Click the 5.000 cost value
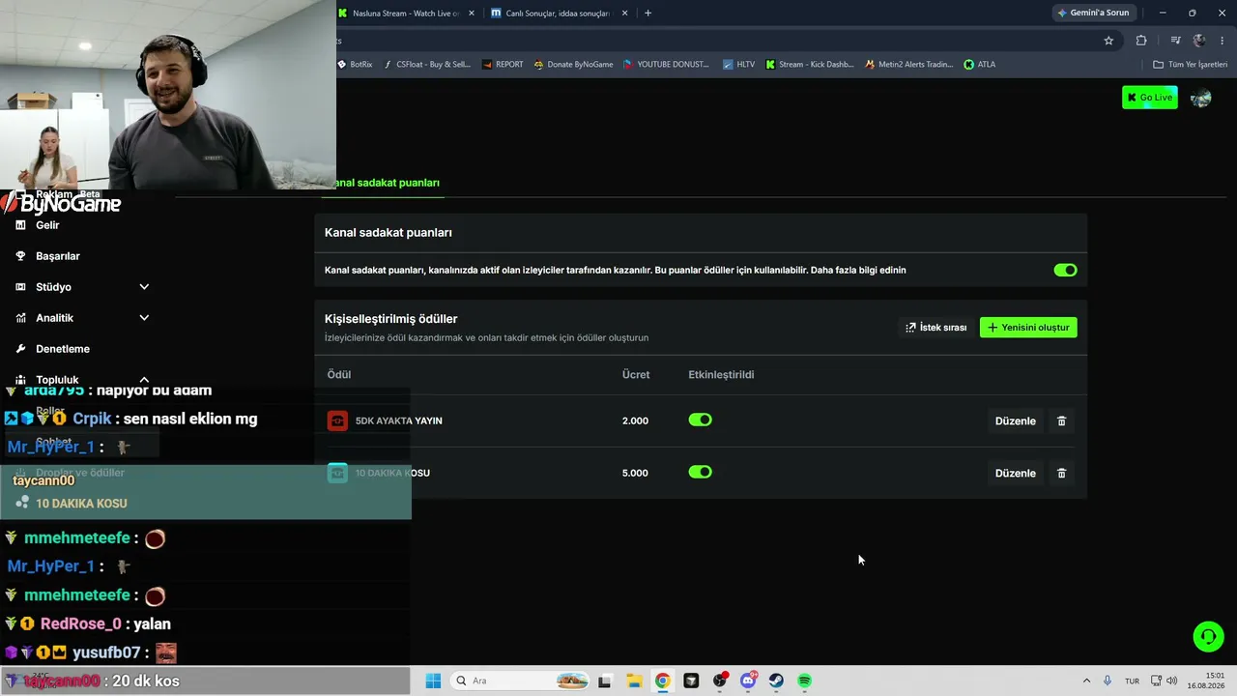This screenshot has height=696, width=1237. (635, 473)
